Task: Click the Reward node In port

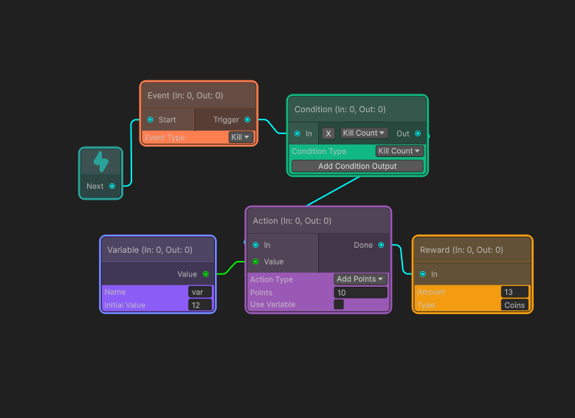Action: point(423,274)
